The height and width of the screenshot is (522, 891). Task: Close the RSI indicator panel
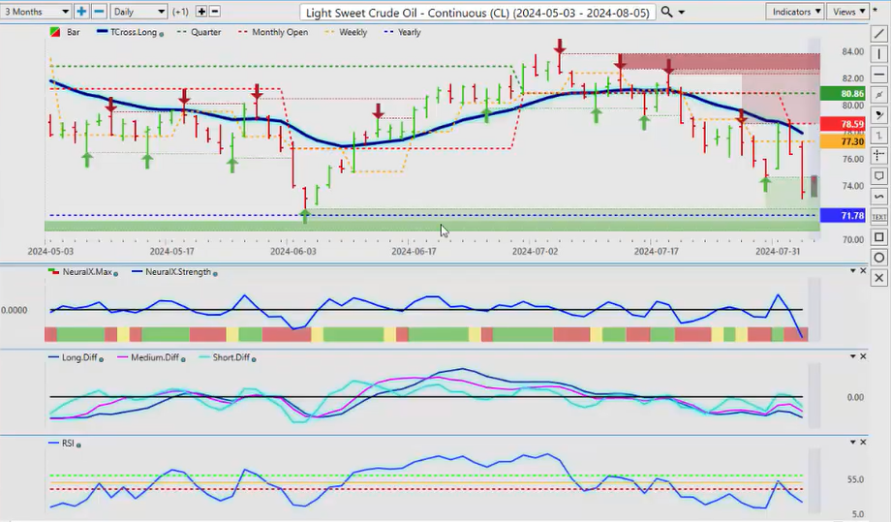coord(864,441)
